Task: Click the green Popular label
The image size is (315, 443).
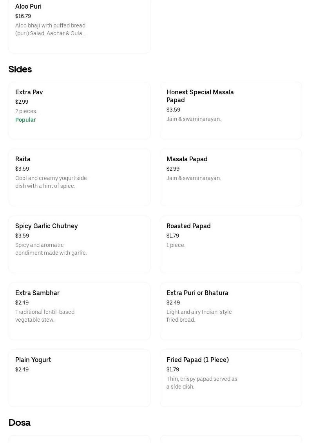Action: 25,120
